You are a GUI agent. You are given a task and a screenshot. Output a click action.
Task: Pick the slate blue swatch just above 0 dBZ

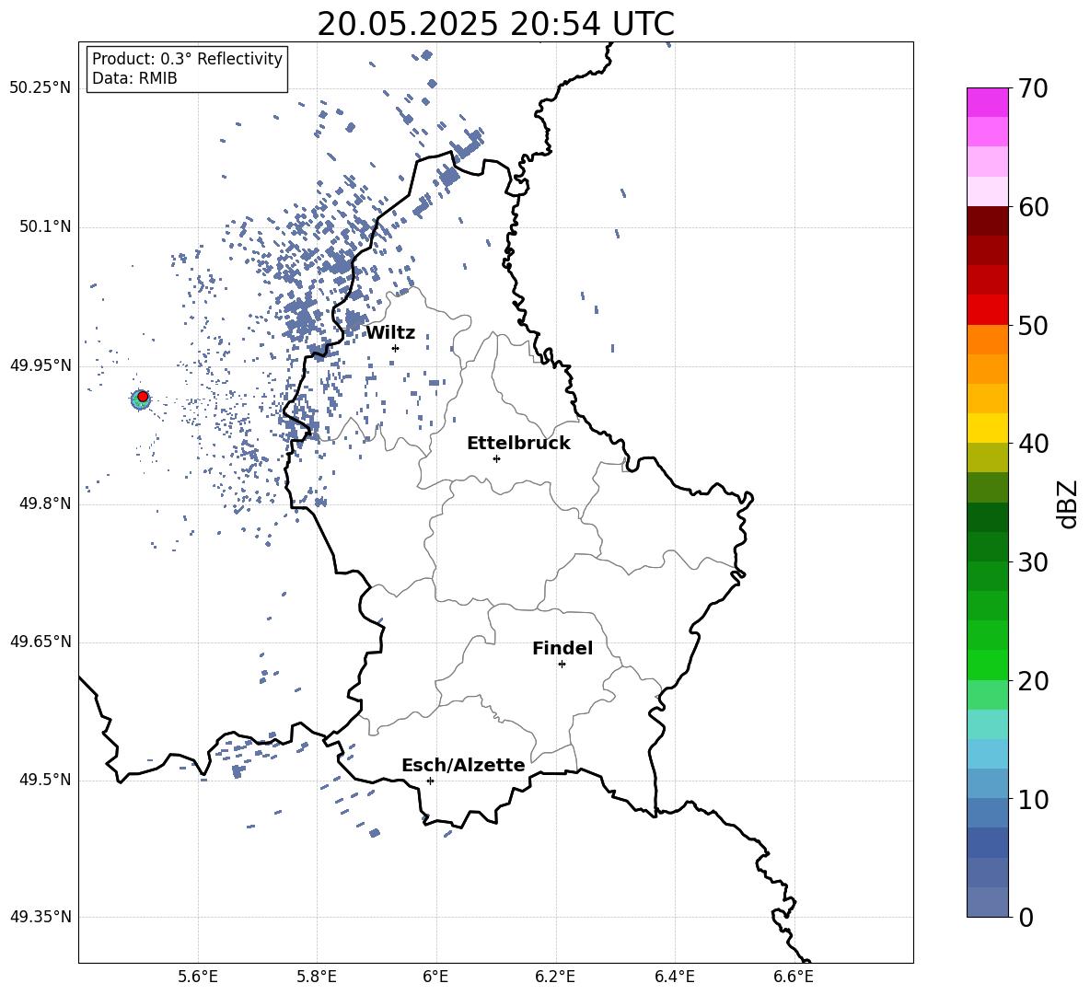pos(988,902)
